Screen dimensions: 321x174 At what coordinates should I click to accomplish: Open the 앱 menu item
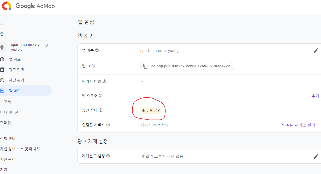point(2,34)
